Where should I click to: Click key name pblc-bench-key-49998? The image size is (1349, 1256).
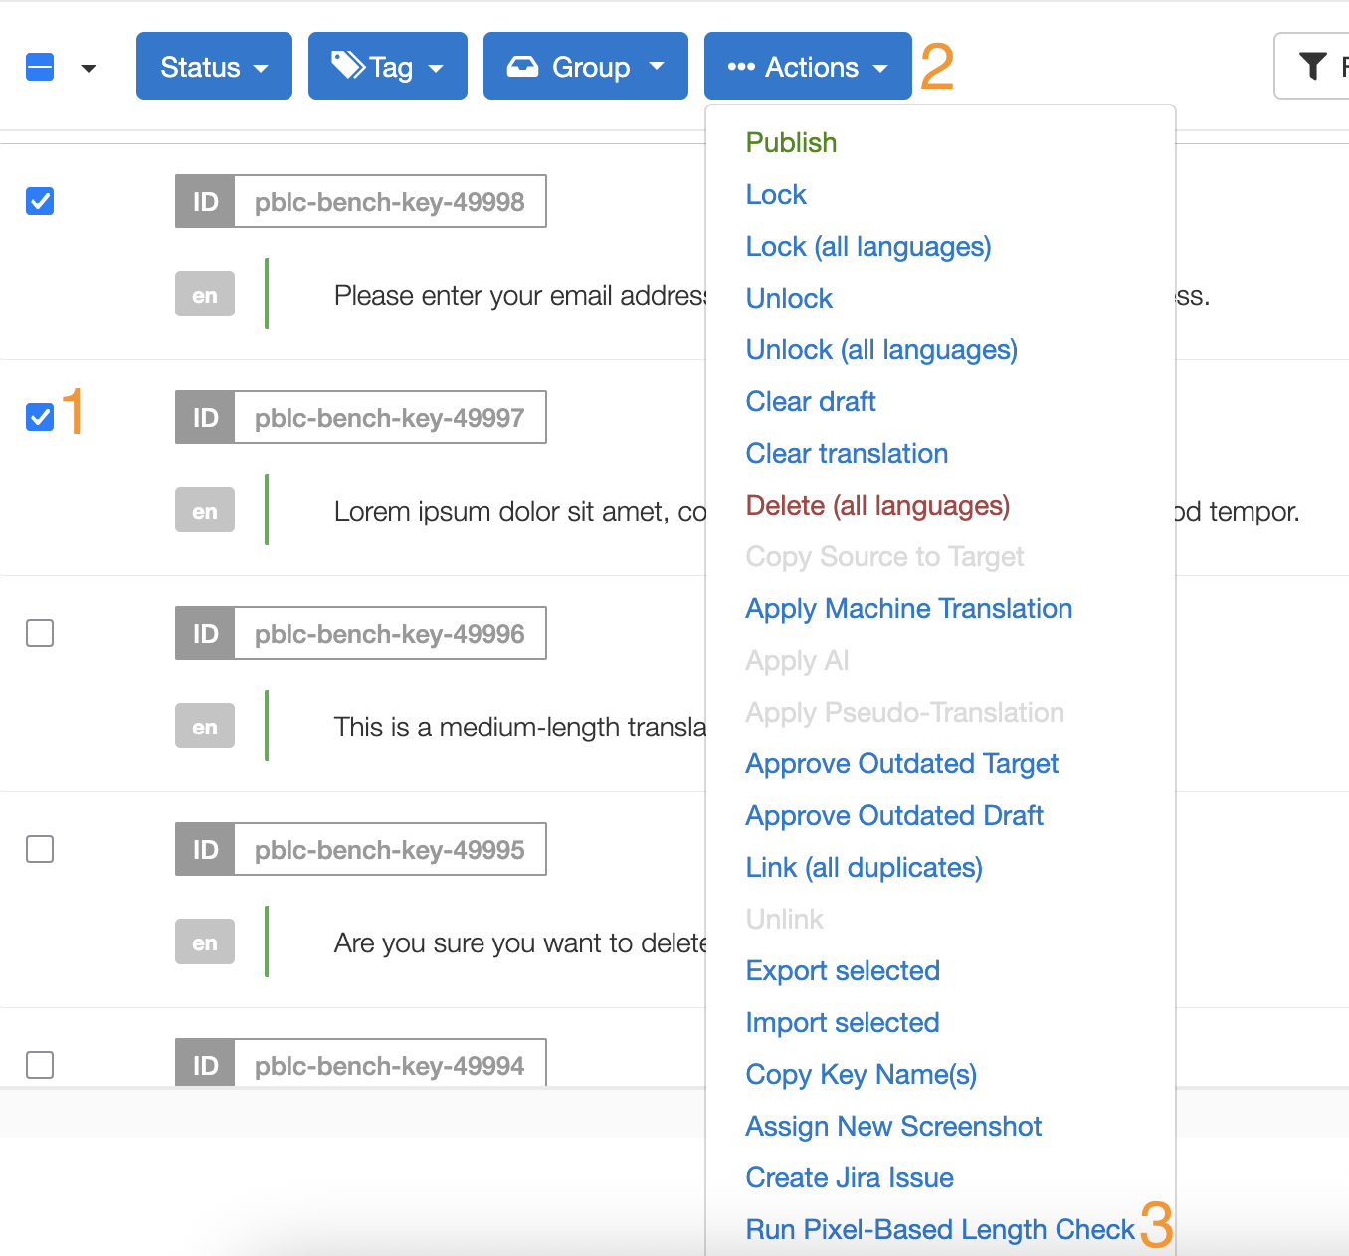click(389, 201)
